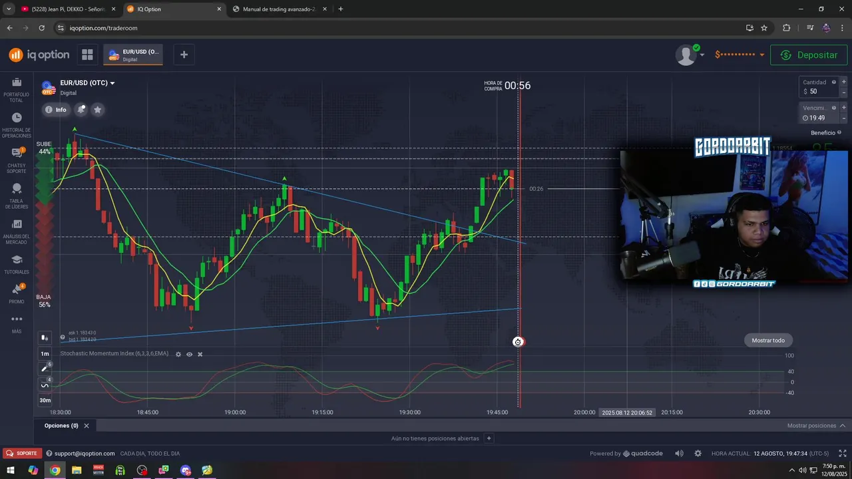Open the drawing tools pencil button
Image resolution: width=852 pixels, height=479 pixels.
pos(45,368)
